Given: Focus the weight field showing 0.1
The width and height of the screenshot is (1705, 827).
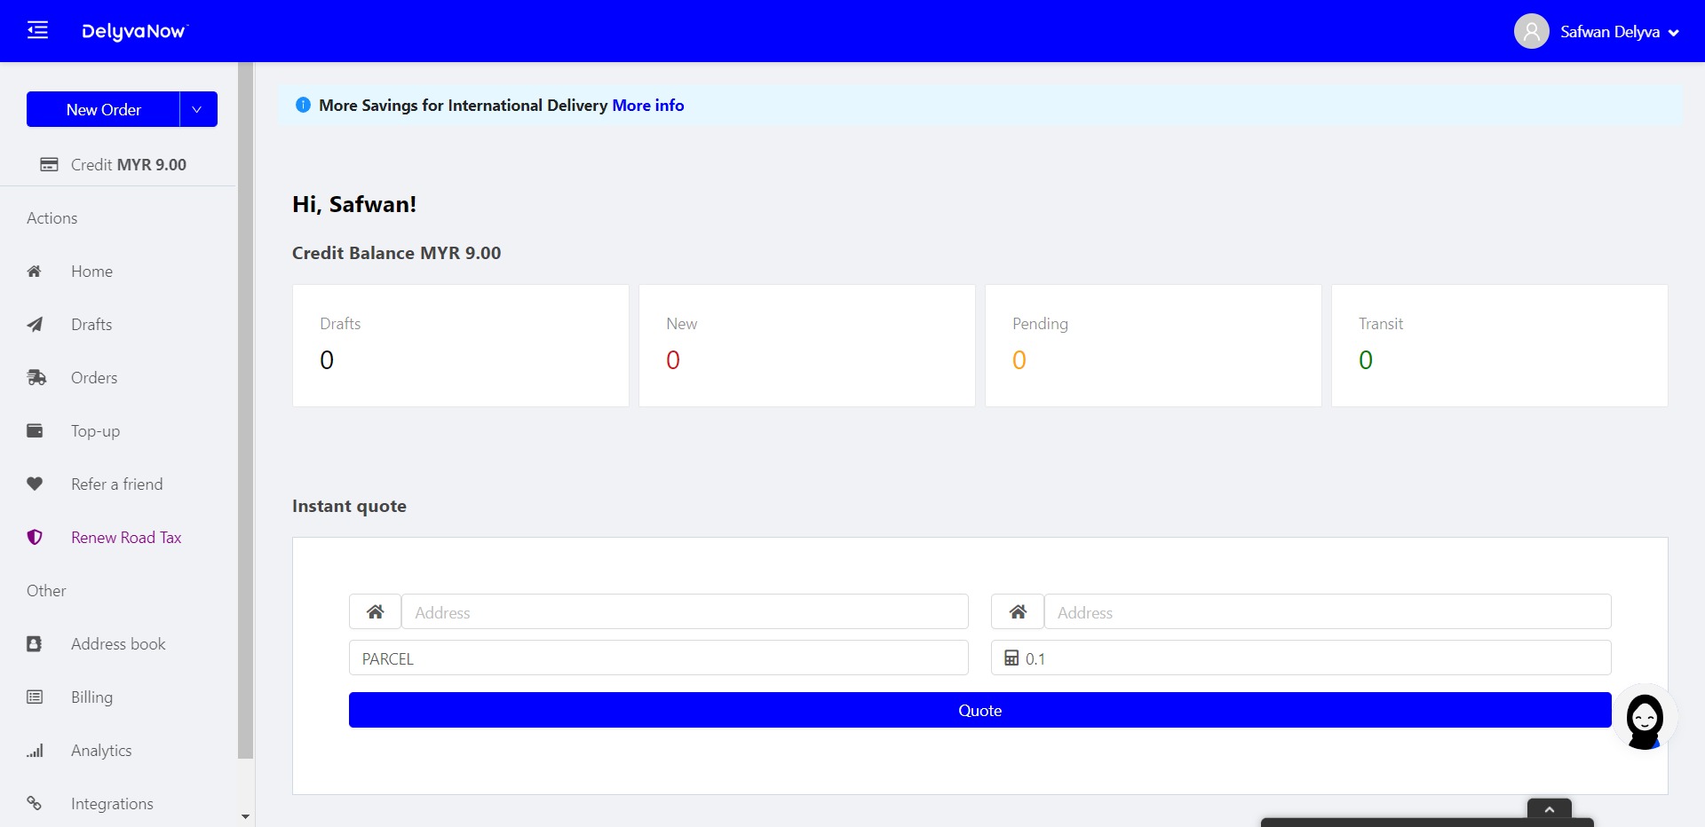Looking at the screenshot, I should click(1301, 658).
